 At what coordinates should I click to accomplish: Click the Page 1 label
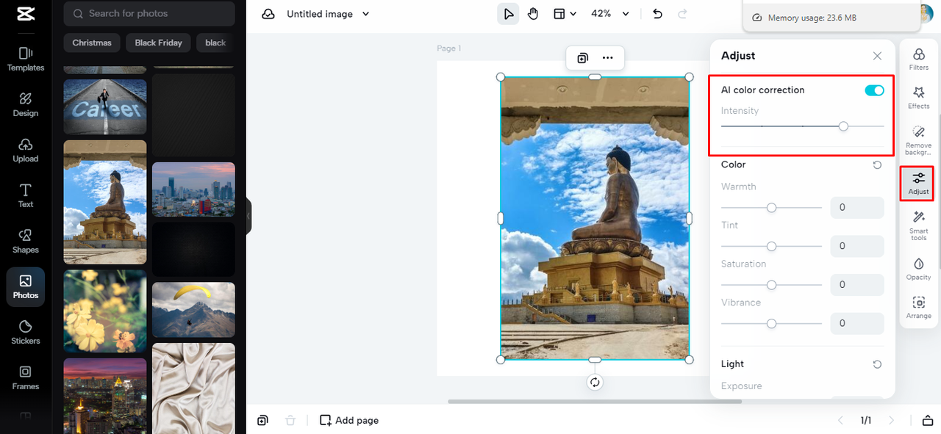pyautogui.click(x=449, y=48)
